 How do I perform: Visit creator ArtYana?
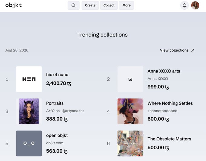pos(53,111)
